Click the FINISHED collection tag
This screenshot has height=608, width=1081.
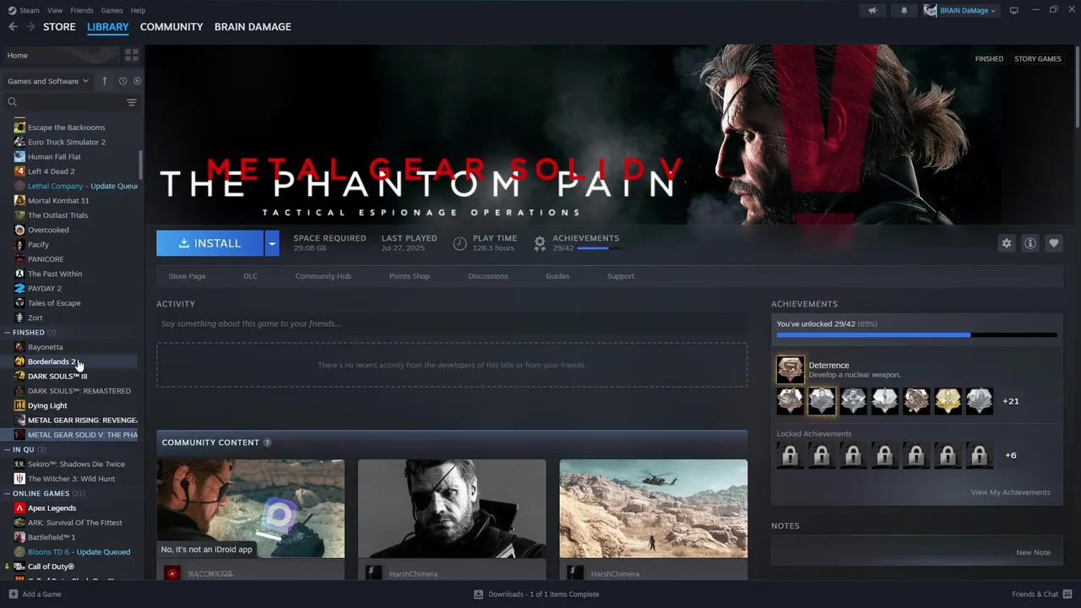click(989, 59)
